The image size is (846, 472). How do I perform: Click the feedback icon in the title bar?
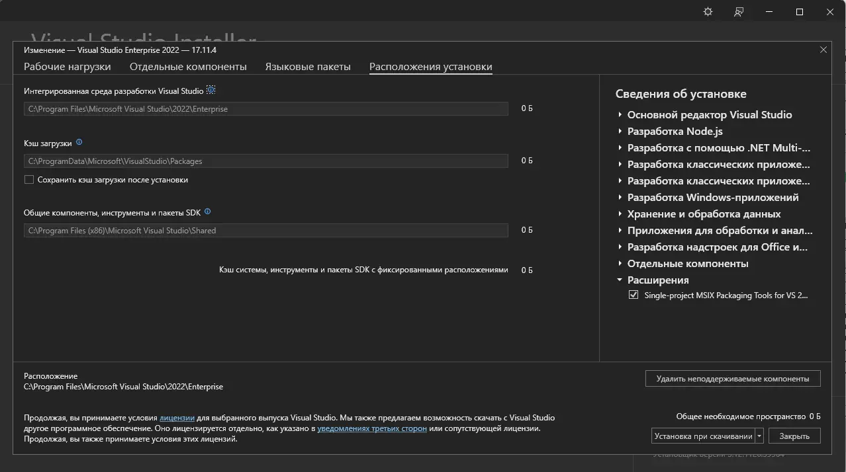coord(737,12)
